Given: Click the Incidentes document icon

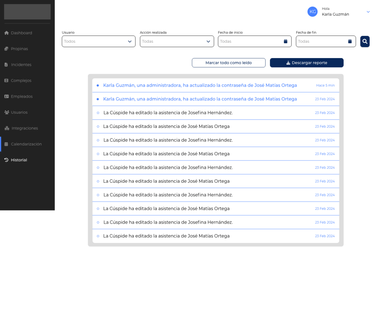Looking at the screenshot, I should (6, 65).
